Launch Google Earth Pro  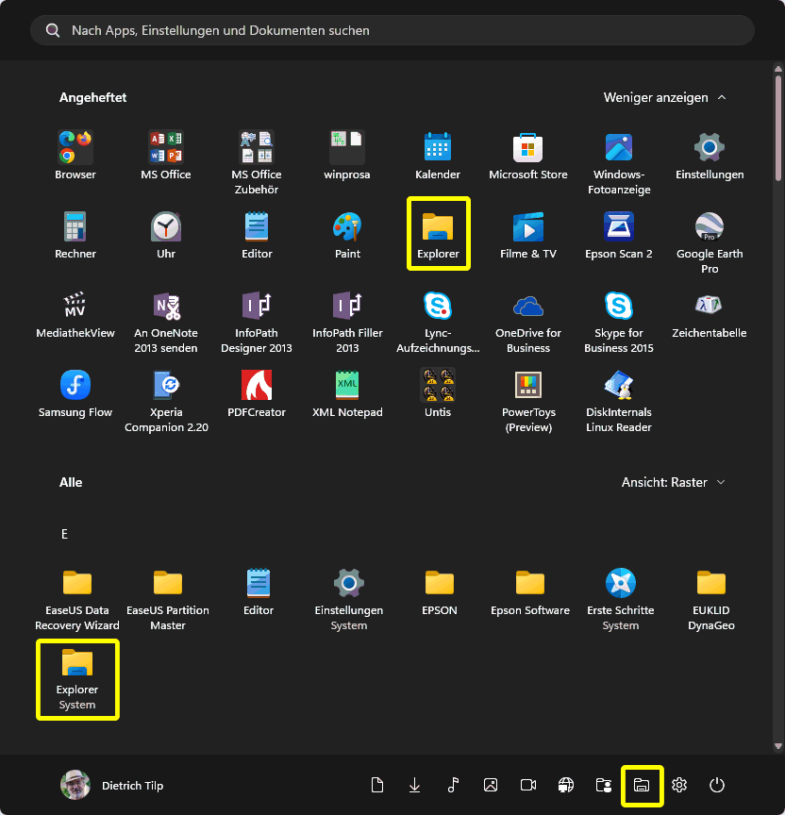710,235
